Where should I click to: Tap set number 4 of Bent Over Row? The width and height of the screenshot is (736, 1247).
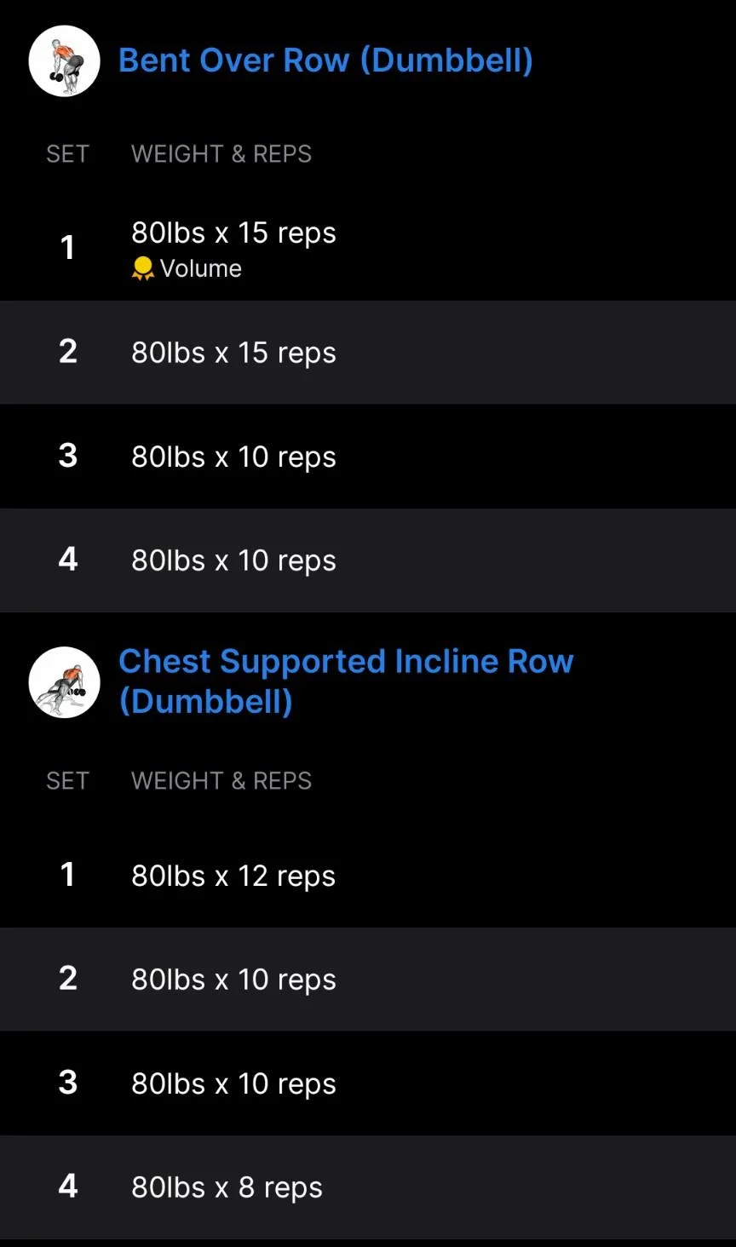click(x=68, y=560)
